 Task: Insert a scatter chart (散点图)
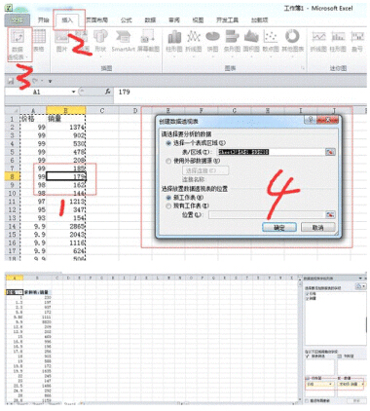271,41
